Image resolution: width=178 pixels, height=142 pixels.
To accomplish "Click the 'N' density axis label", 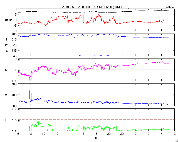I will coord(6,70).
